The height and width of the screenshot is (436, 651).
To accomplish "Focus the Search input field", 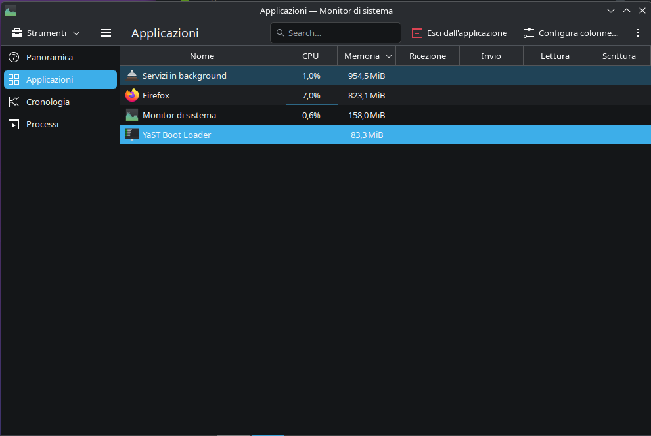I will click(x=342, y=33).
